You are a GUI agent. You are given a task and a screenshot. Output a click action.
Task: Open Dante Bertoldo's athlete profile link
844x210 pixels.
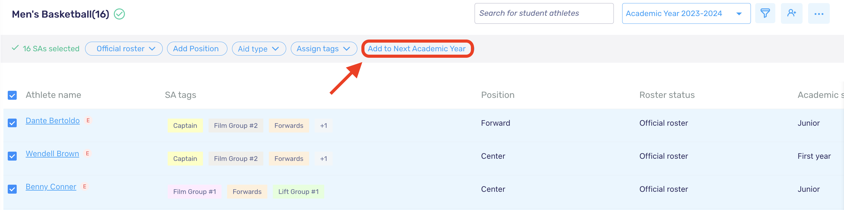point(52,121)
